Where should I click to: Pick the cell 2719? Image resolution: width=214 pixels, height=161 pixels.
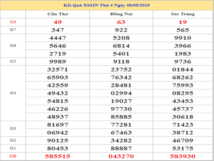click(57, 54)
